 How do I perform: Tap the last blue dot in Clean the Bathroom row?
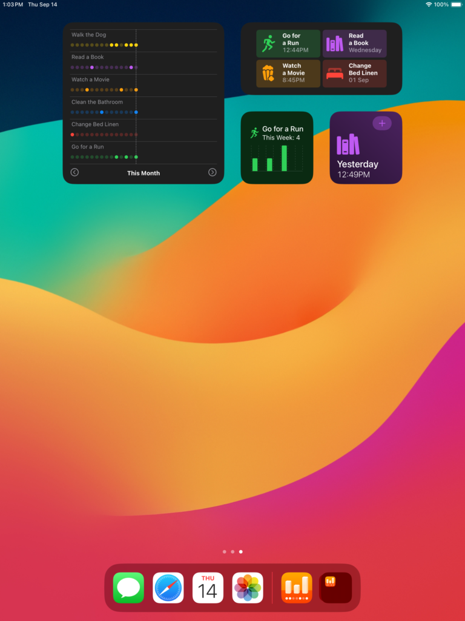pos(136,112)
